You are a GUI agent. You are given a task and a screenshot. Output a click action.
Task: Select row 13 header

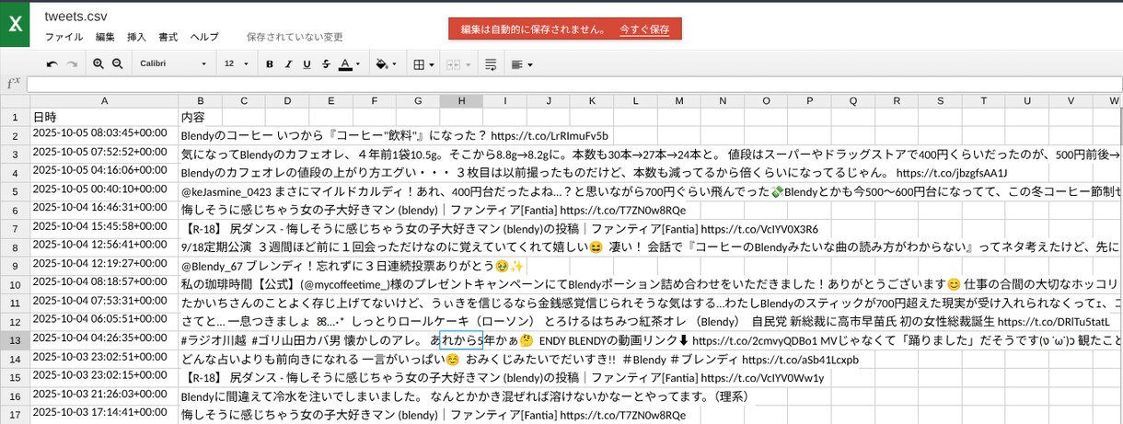[x=15, y=338]
